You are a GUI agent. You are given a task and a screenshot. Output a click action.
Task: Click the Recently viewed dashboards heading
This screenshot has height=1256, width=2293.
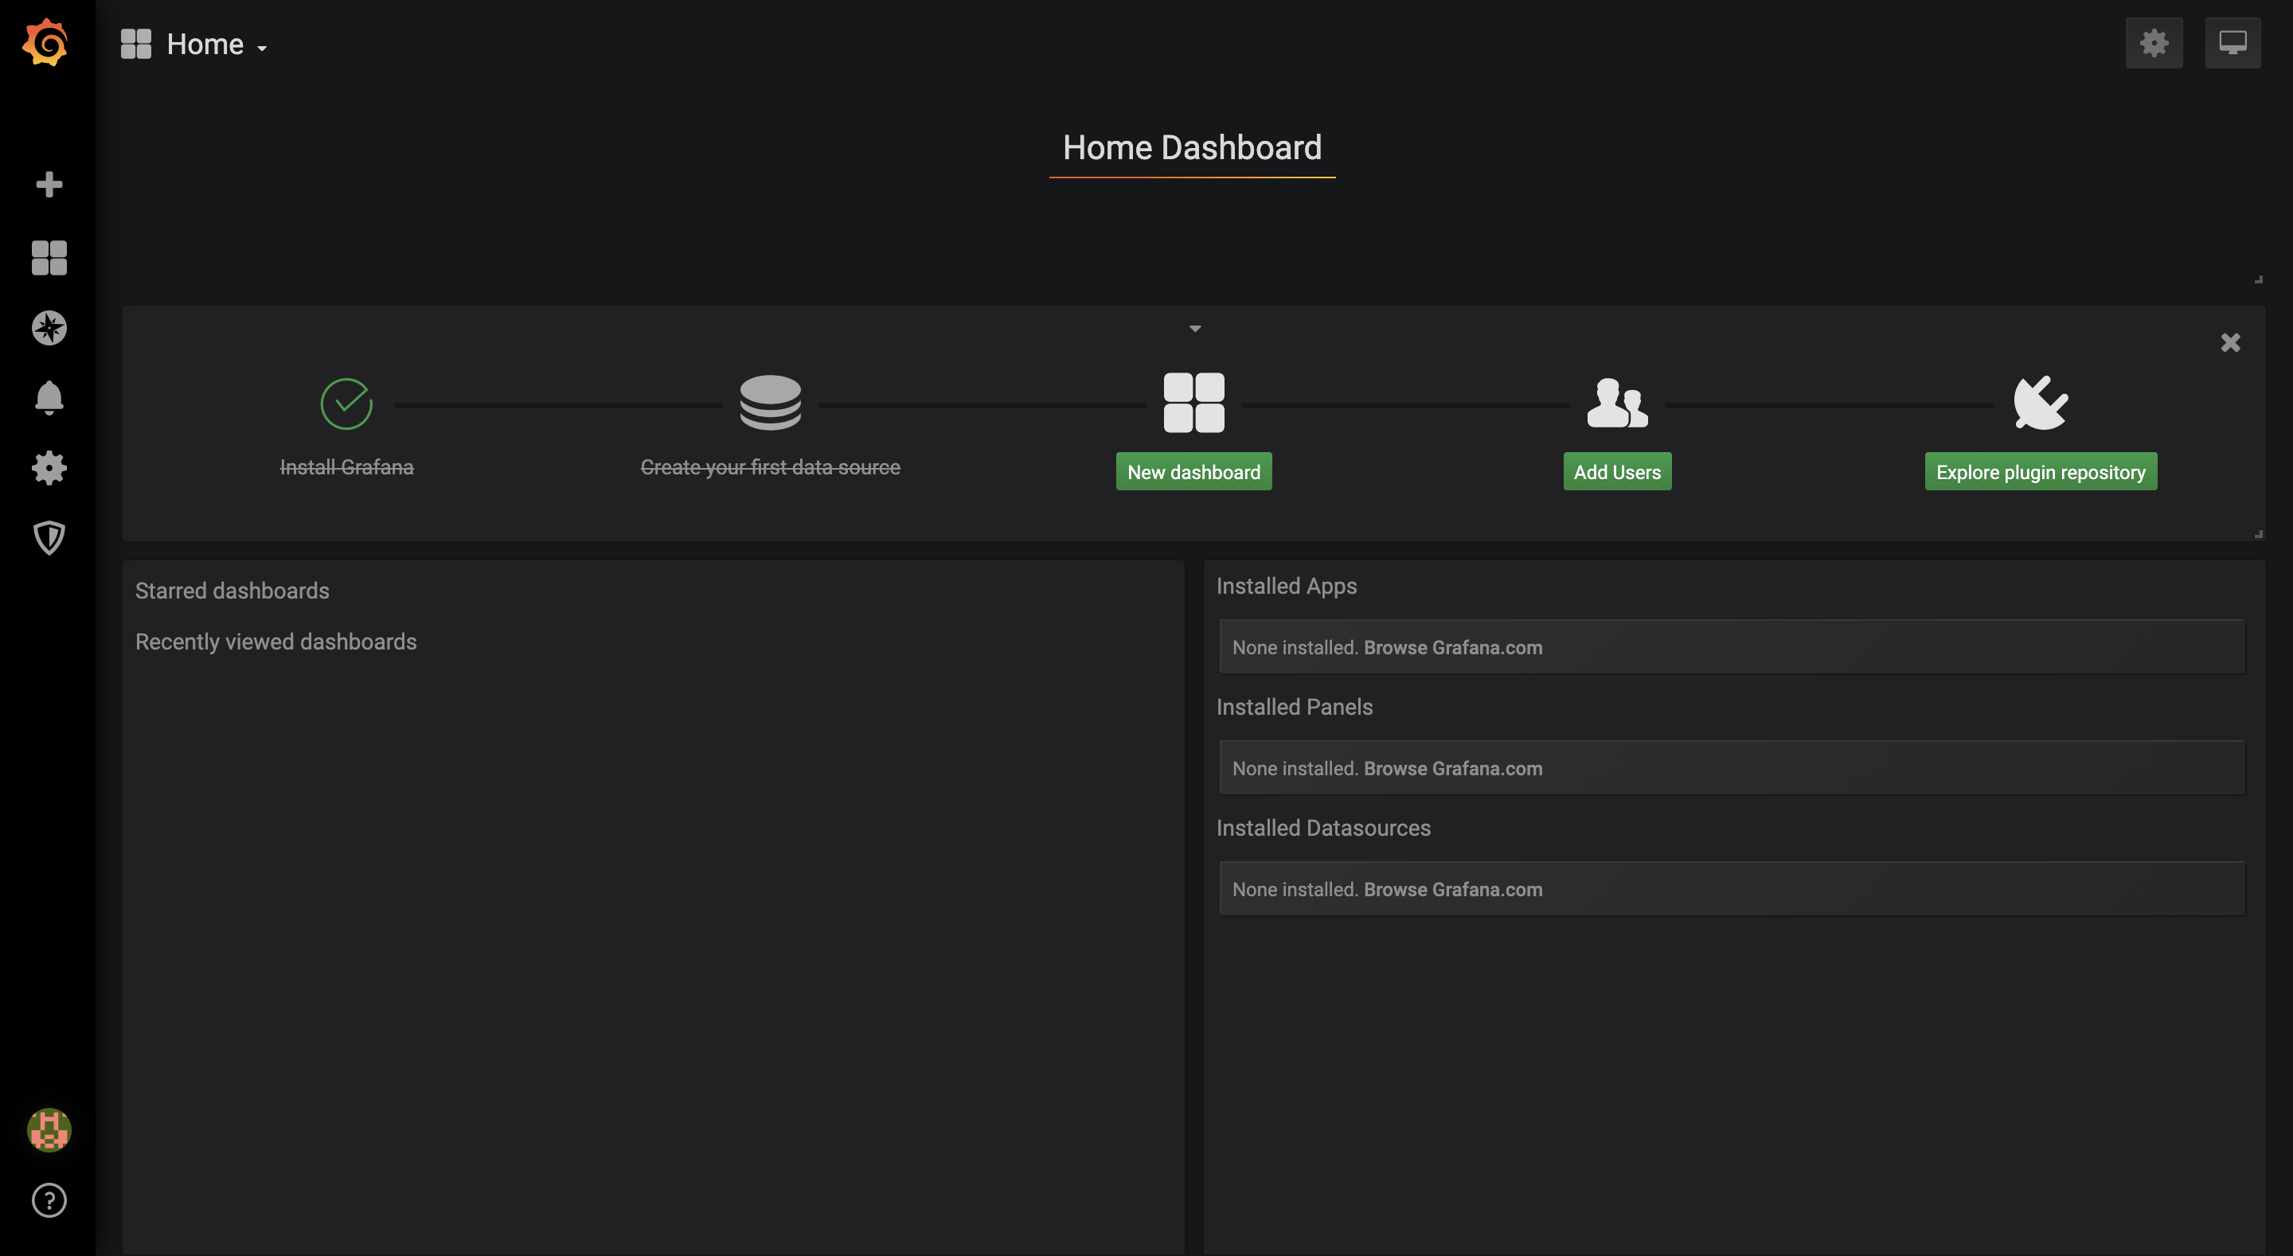tap(276, 642)
